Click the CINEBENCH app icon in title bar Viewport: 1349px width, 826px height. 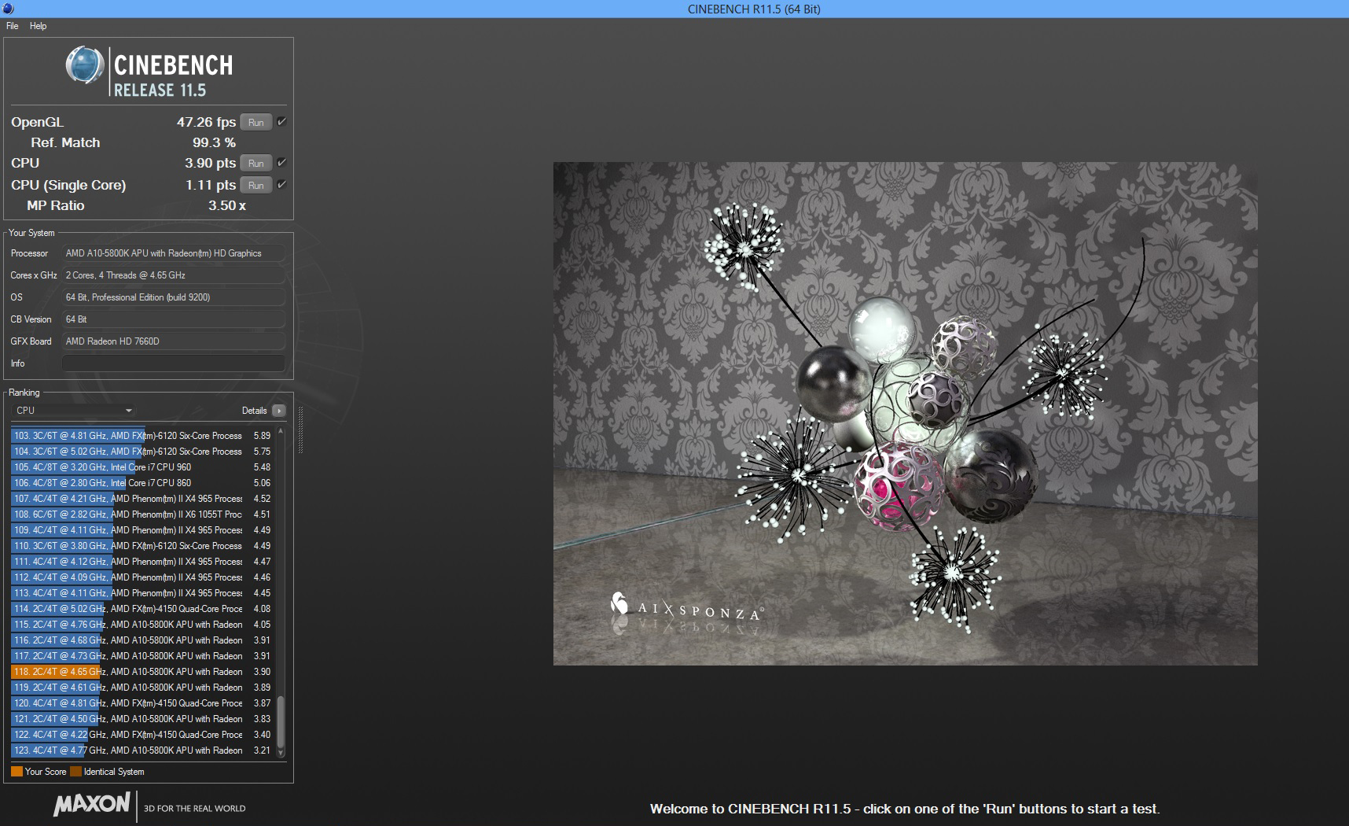click(8, 9)
